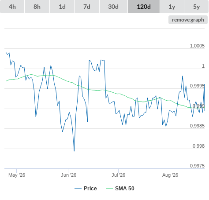Click the Jun '26 axis marker

pyautogui.click(x=68, y=175)
